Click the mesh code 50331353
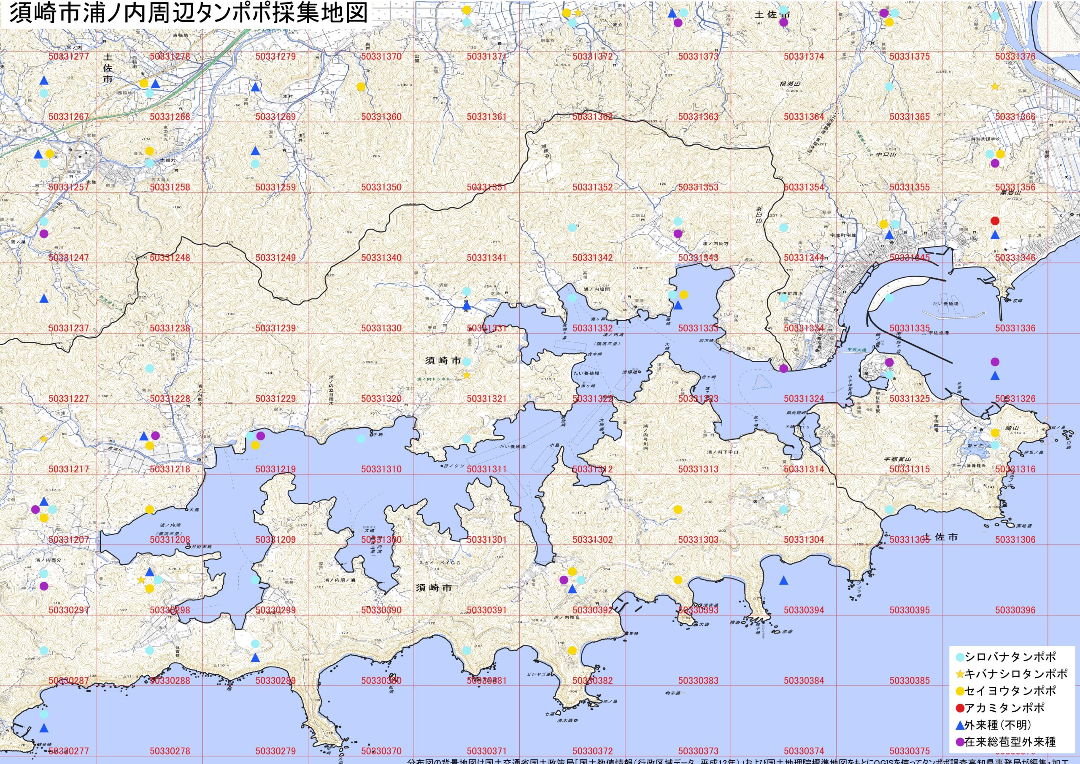This screenshot has width=1080, height=764. [699, 187]
